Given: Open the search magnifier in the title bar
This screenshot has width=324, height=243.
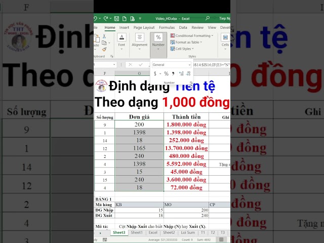Looking at the screenshot, I should coord(208,18).
